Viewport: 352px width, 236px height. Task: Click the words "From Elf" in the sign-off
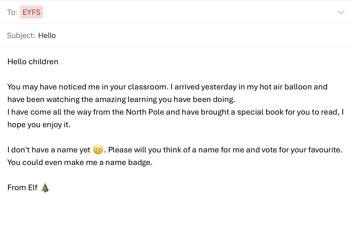pyautogui.click(x=22, y=188)
